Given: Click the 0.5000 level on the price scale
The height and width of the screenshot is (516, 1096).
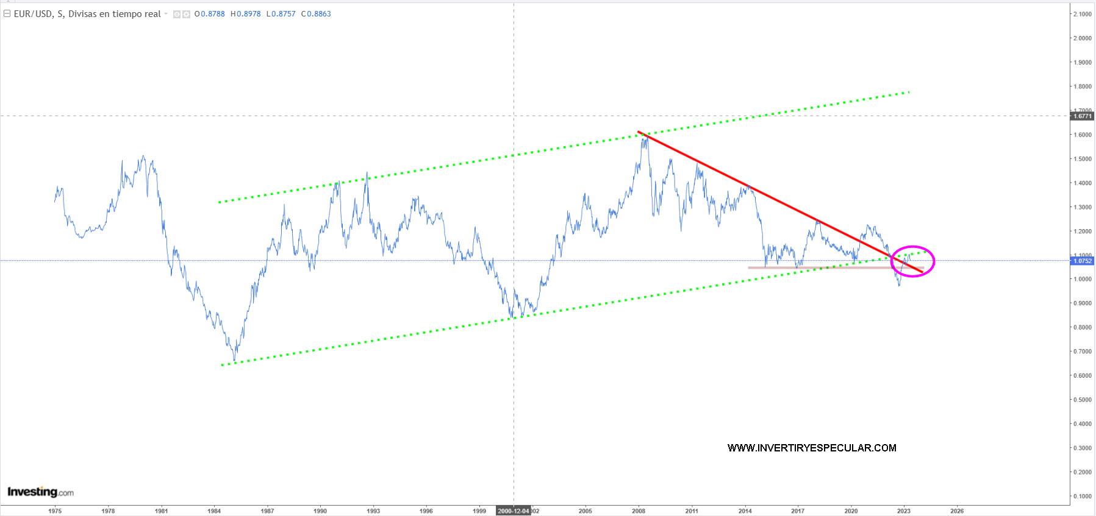Looking at the screenshot, I should (x=1083, y=400).
